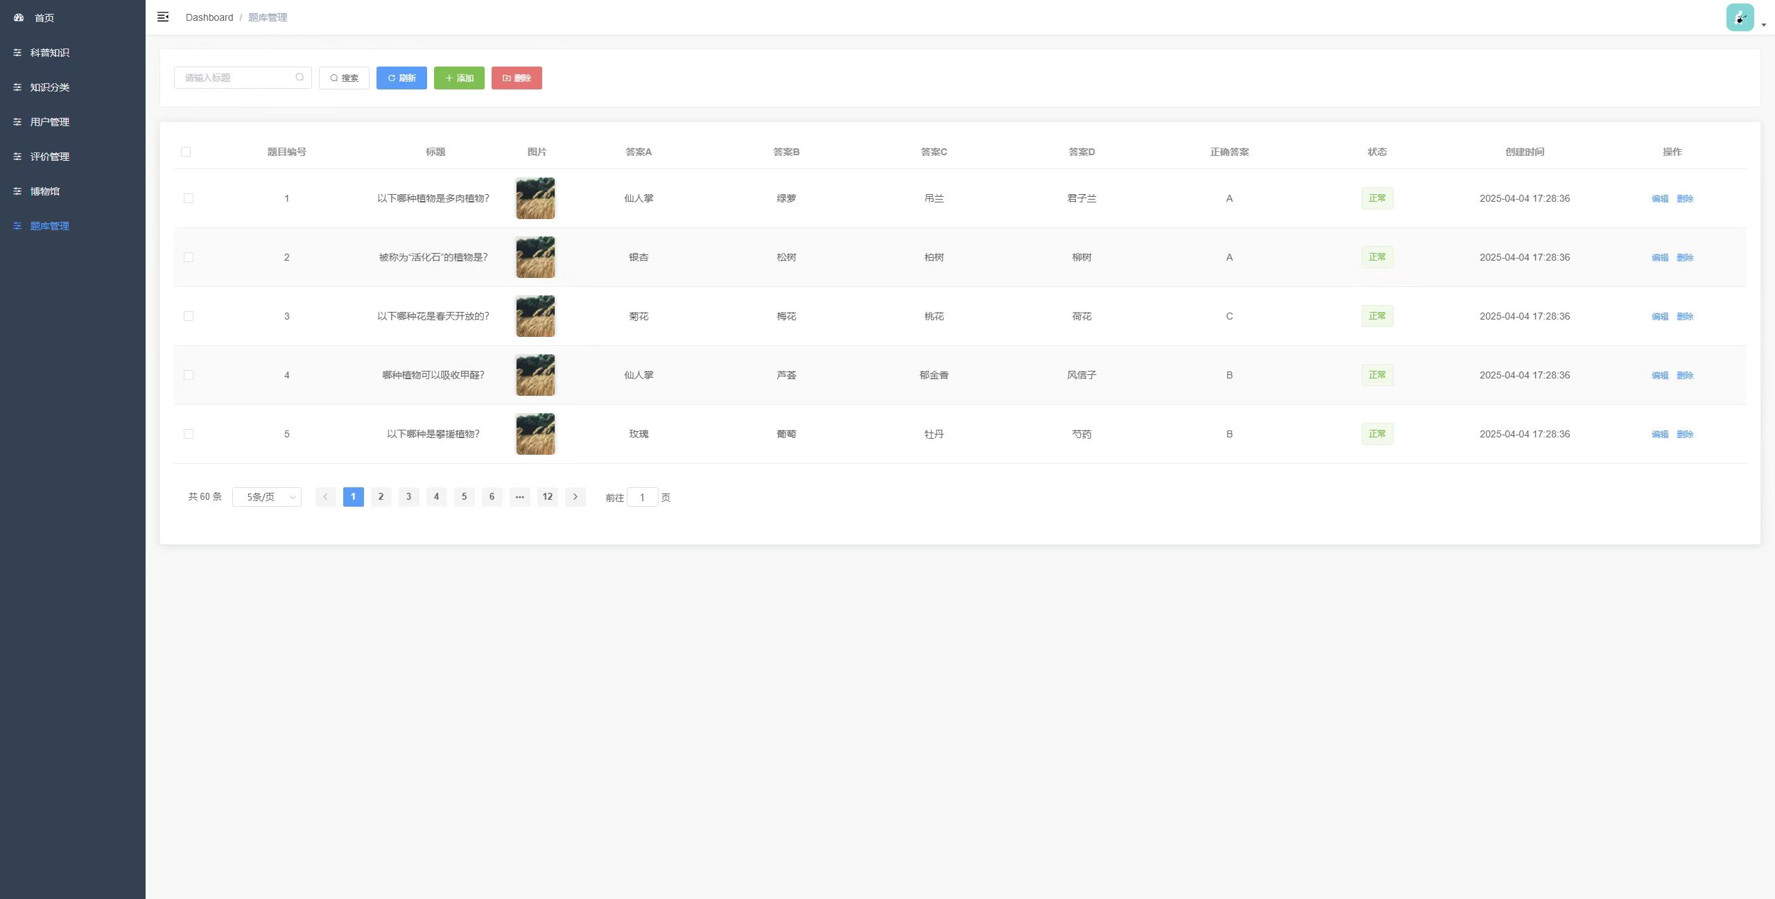
Task: Click the green 添加 button
Action: (459, 78)
